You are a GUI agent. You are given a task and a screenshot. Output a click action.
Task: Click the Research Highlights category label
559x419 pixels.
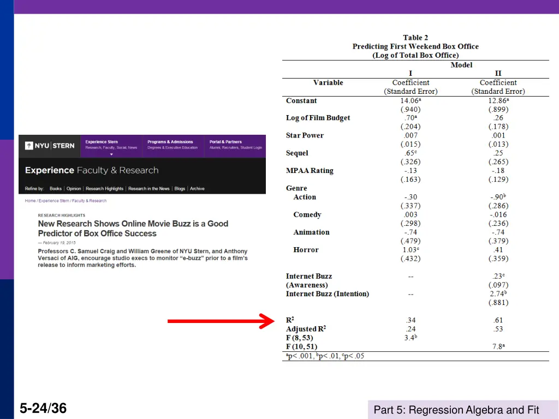pyautogui.click(x=62, y=216)
